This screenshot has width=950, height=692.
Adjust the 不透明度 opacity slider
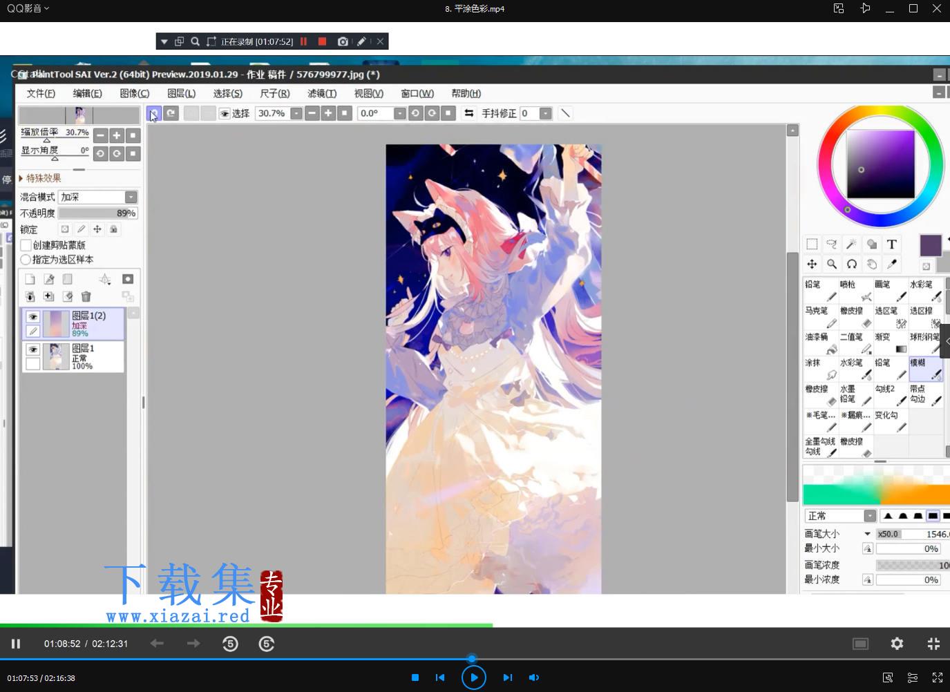pyautogui.click(x=97, y=213)
